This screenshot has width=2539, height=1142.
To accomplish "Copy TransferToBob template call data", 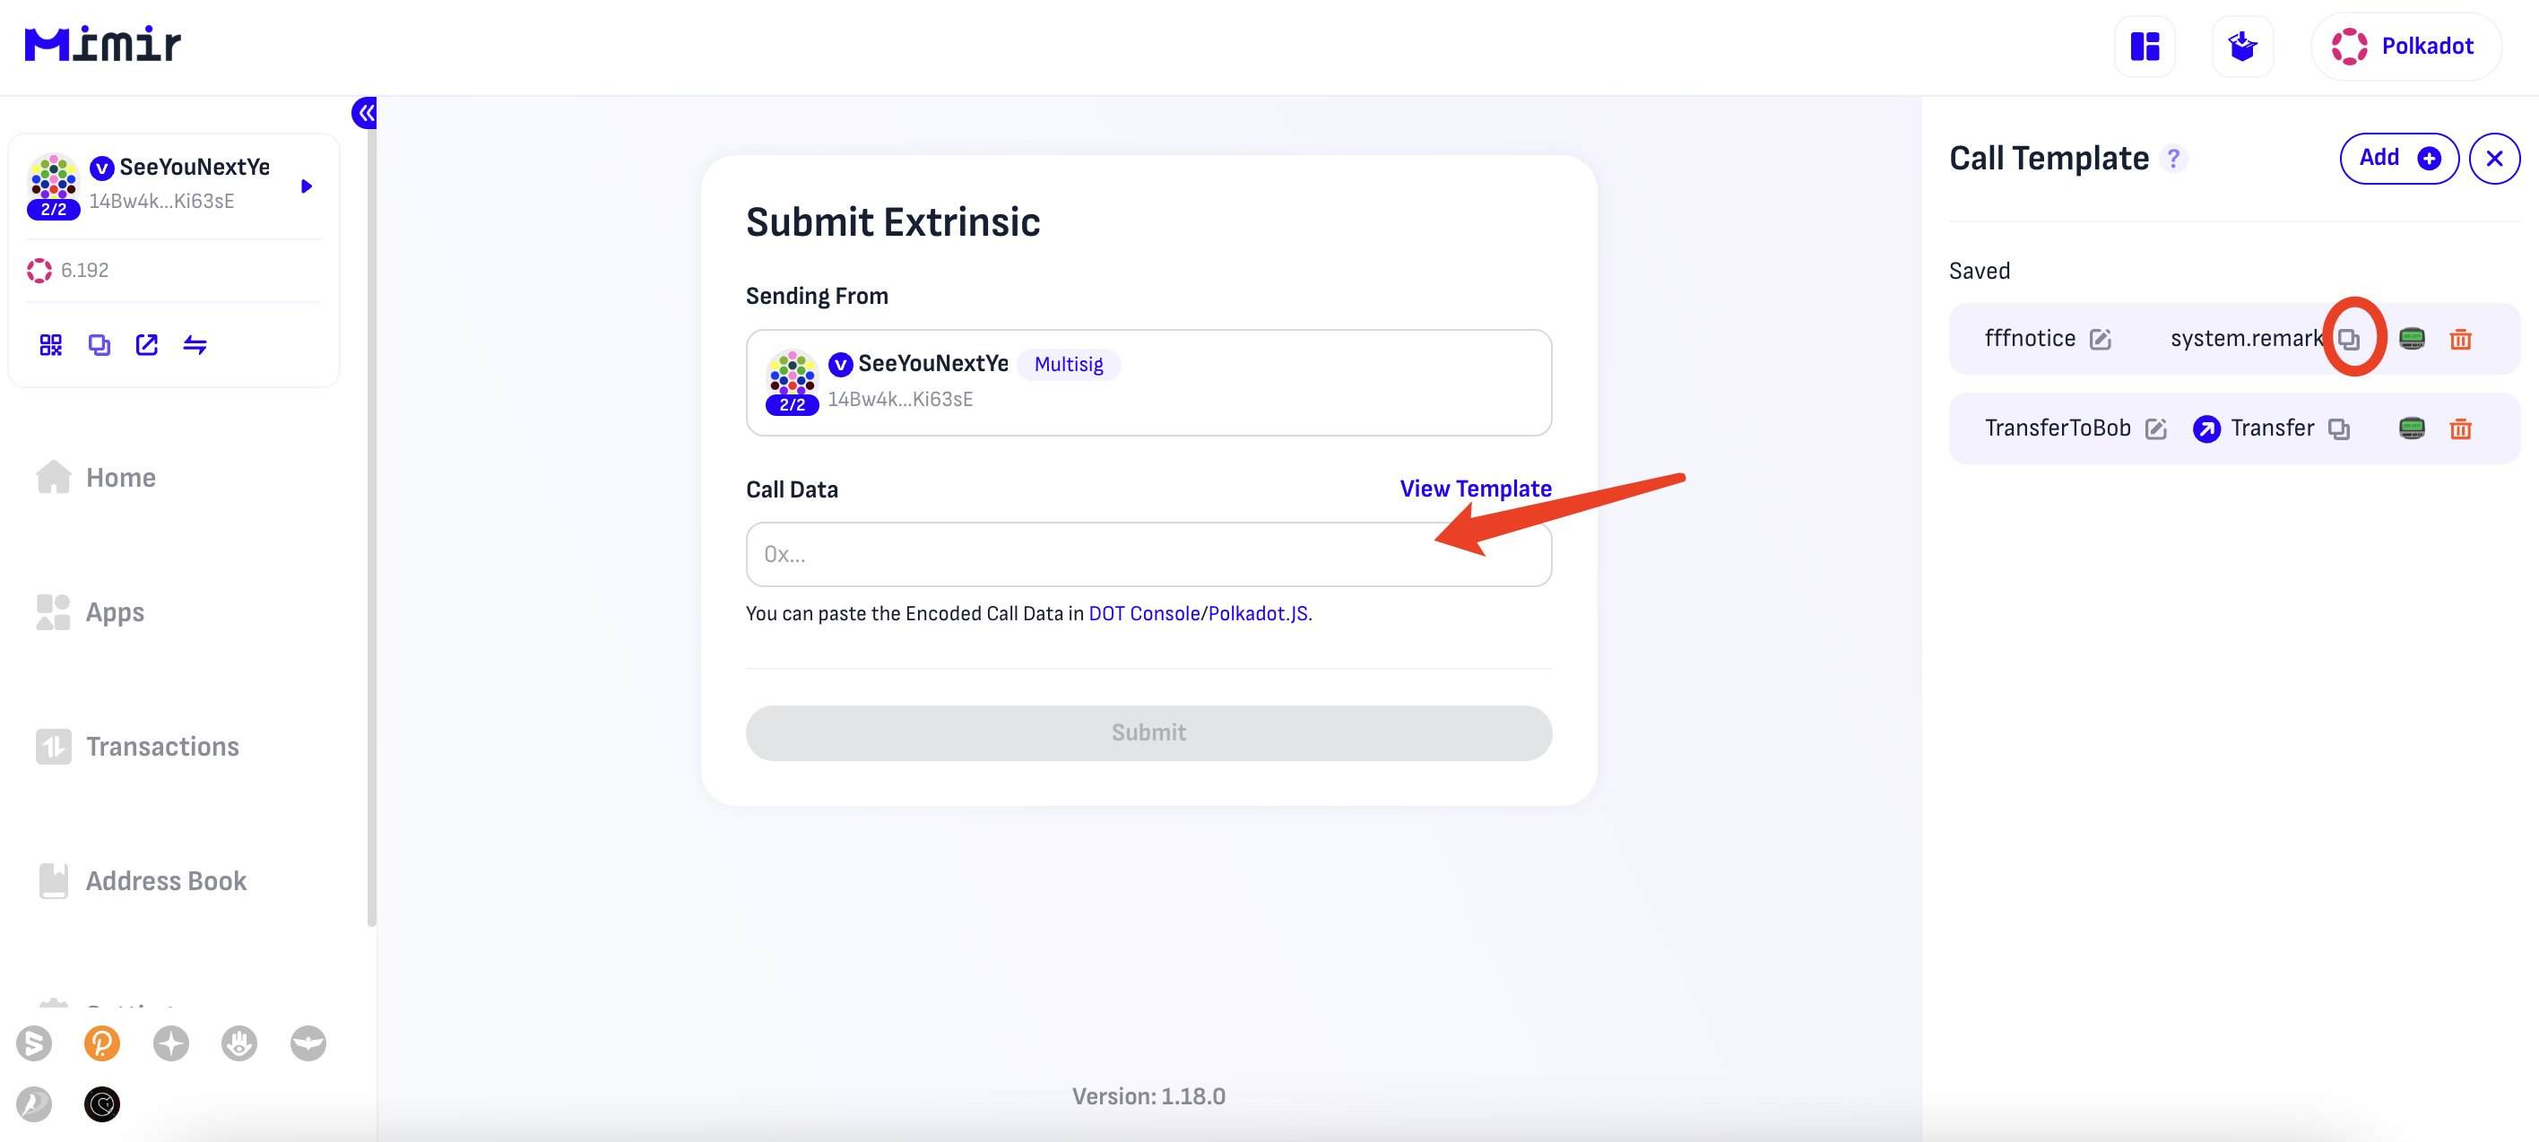I will (2339, 428).
